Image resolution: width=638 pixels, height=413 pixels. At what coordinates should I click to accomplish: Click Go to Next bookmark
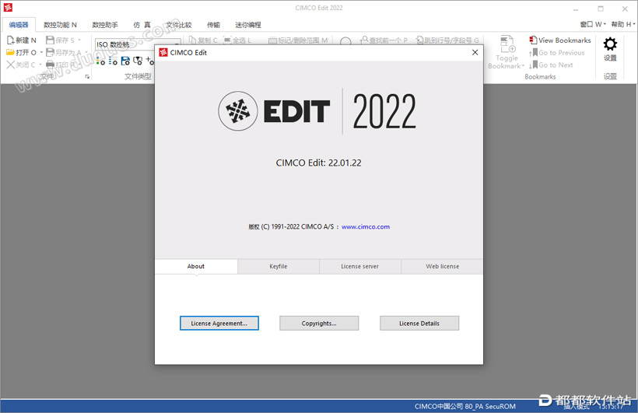551,65
